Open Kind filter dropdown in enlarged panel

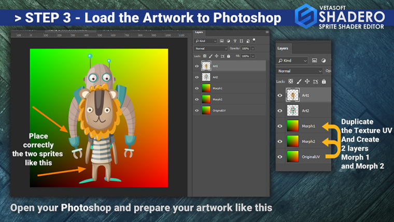[x=292, y=61]
